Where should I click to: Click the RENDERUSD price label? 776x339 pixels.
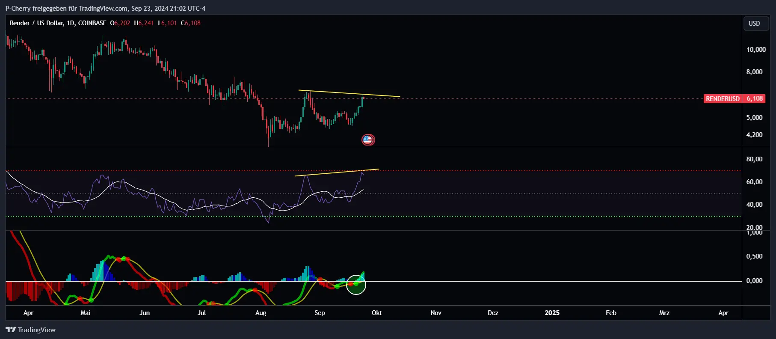pos(723,99)
